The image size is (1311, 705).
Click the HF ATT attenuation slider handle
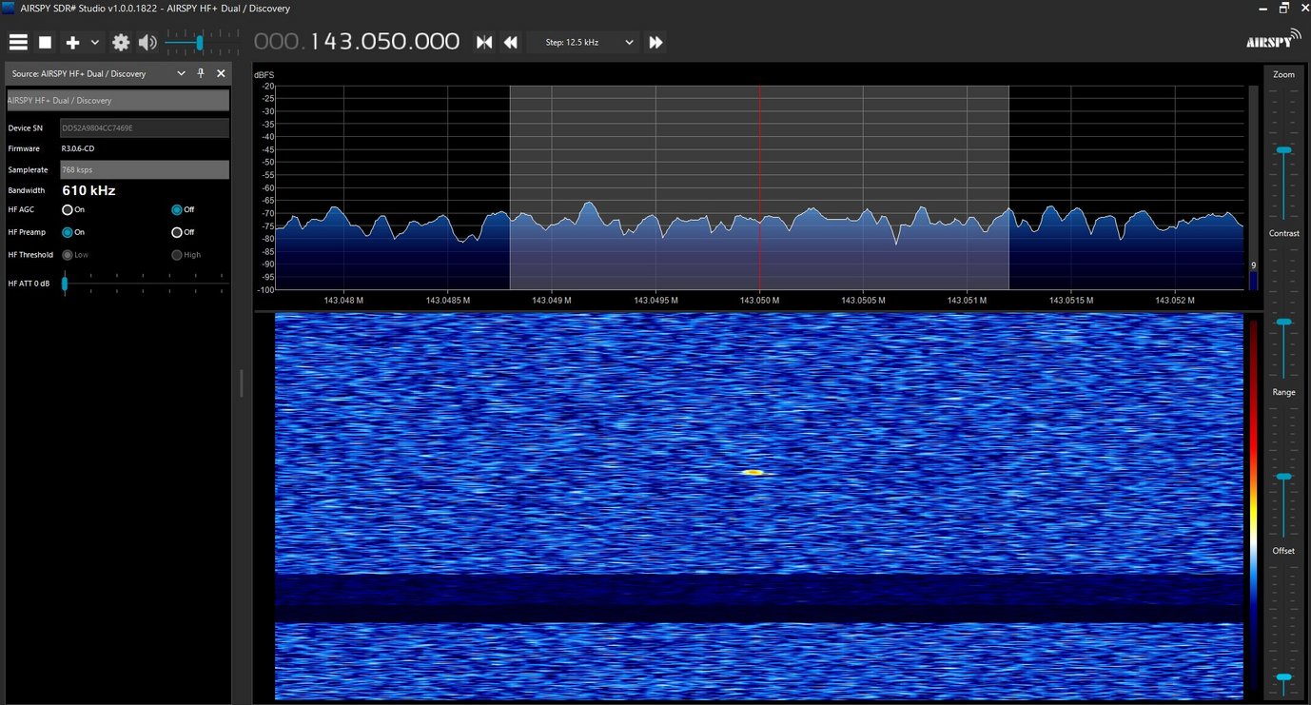tap(65, 284)
